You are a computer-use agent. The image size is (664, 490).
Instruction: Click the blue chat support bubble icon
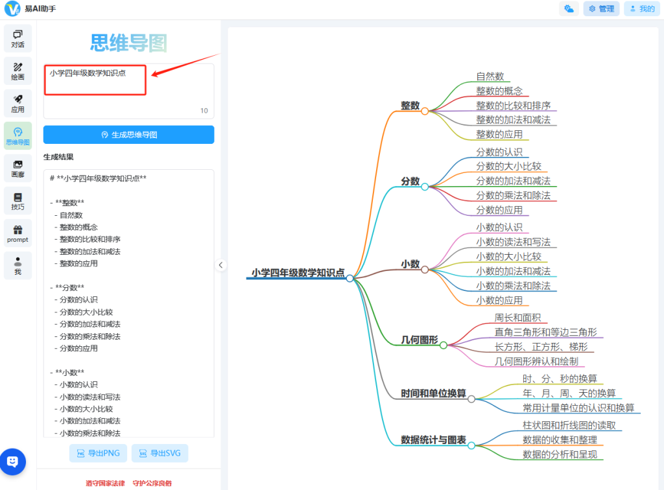tap(13, 461)
